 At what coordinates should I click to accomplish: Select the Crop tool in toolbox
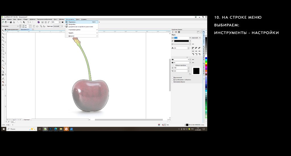click(3, 37)
